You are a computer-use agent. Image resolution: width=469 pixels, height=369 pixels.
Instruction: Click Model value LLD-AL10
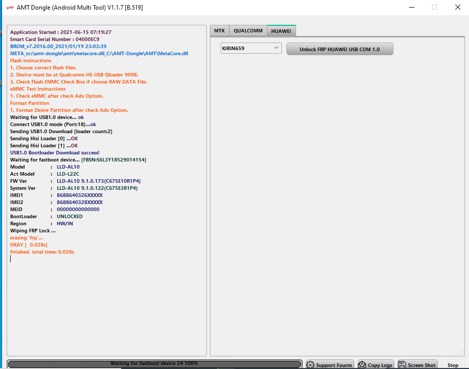click(x=68, y=167)
